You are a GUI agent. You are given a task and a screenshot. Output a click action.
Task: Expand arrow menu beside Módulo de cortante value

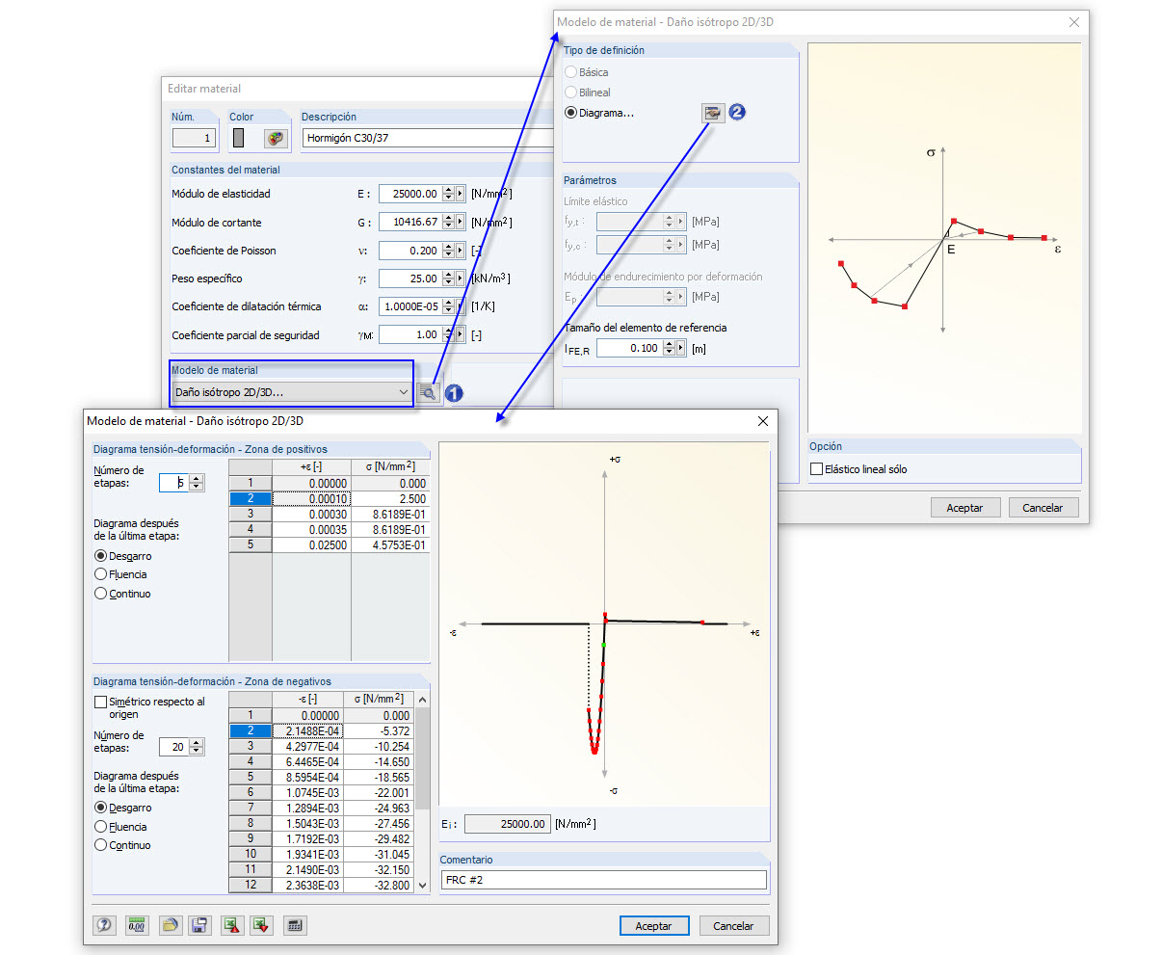click(x=461, y=222)
